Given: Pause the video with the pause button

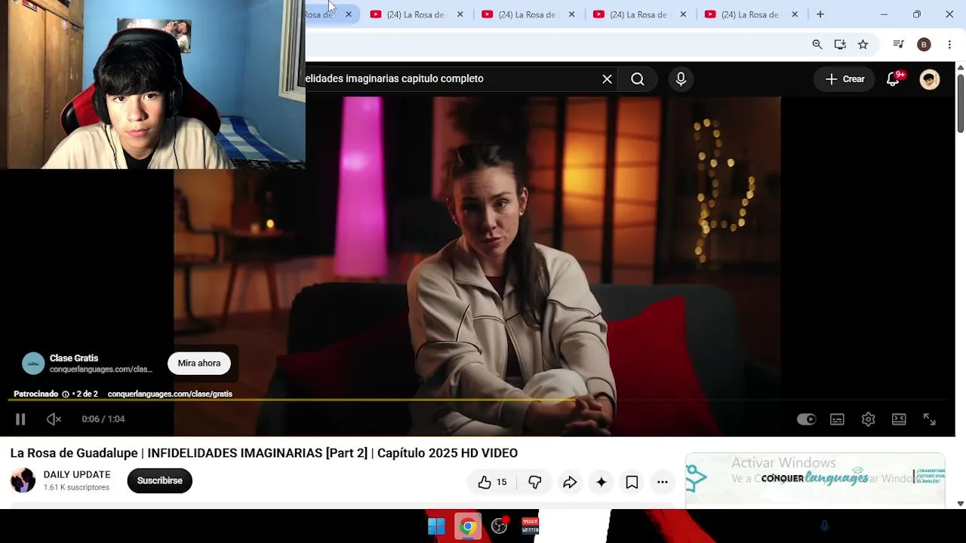Looking at the screenshot, I should tap(20, 419).
